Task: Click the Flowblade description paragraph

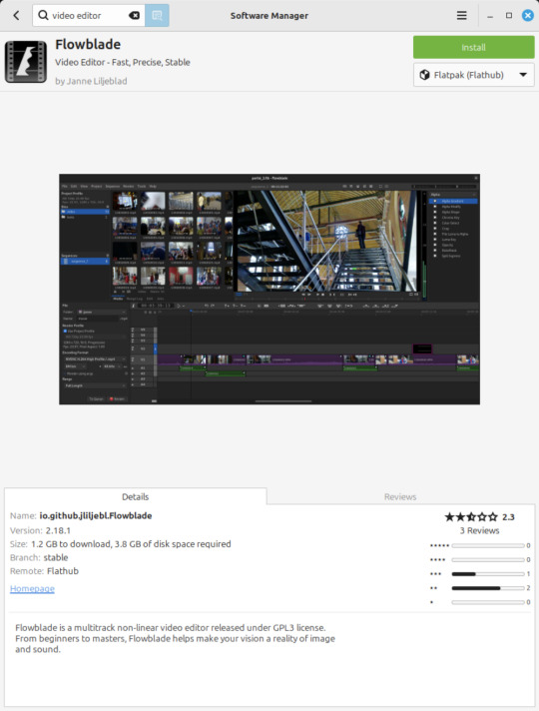Action: [175, 638]
